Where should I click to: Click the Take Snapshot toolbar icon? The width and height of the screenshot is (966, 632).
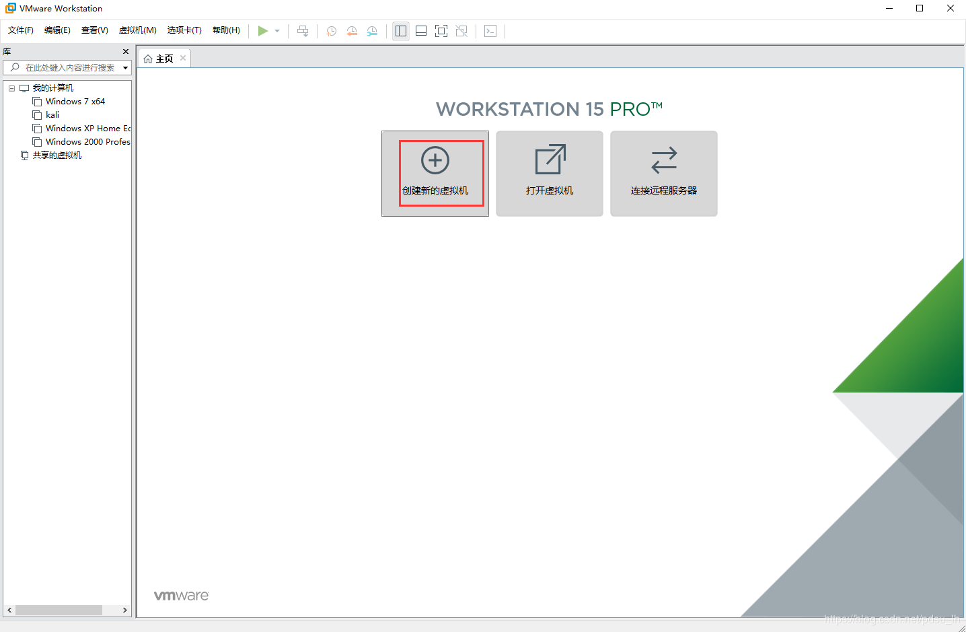[x=332, y=31]
